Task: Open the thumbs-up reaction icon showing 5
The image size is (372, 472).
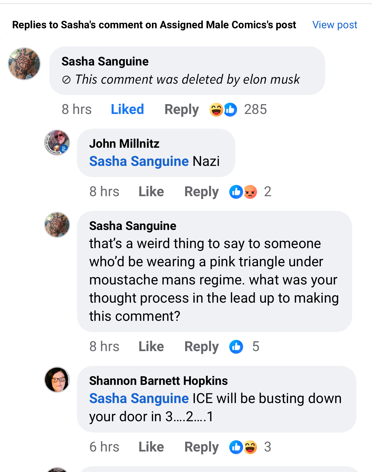Action: point(236,346)
